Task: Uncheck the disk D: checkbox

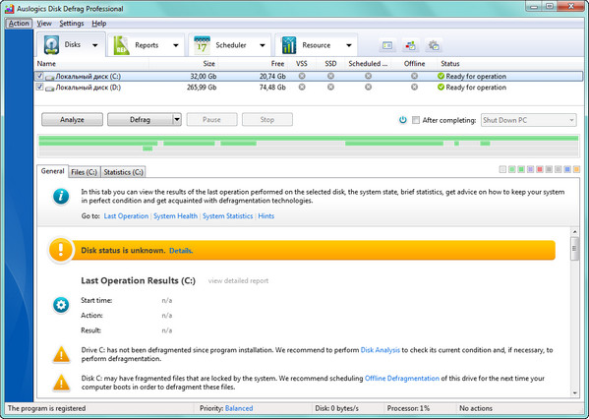Action: [39, 87]
